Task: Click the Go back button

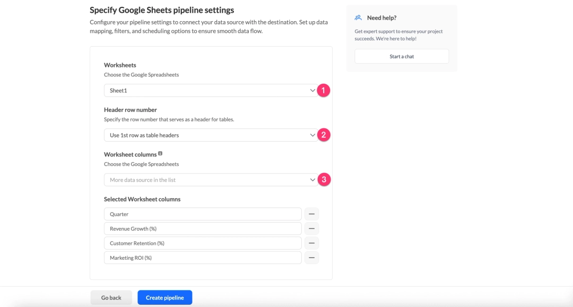Action: pos(111,297)
